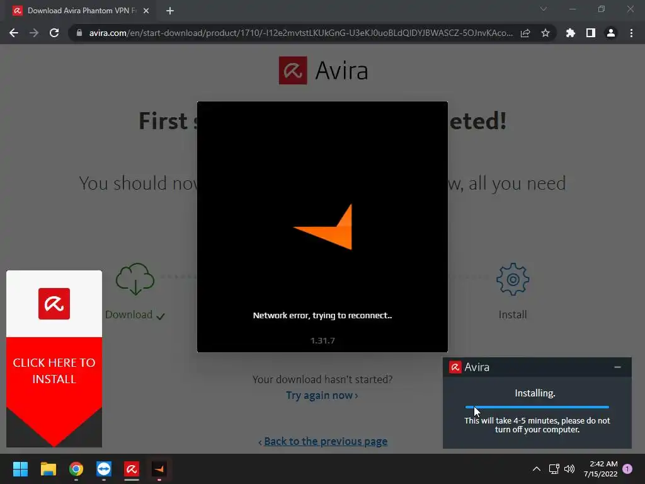This screenshot has height=484, width=645.
Task: Go back to previous page in Chrome
Action: click(14, 33)
